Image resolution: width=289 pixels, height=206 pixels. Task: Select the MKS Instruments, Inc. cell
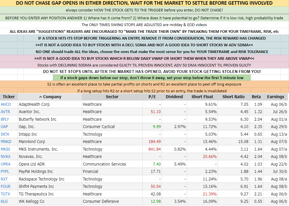click(50, 149)
